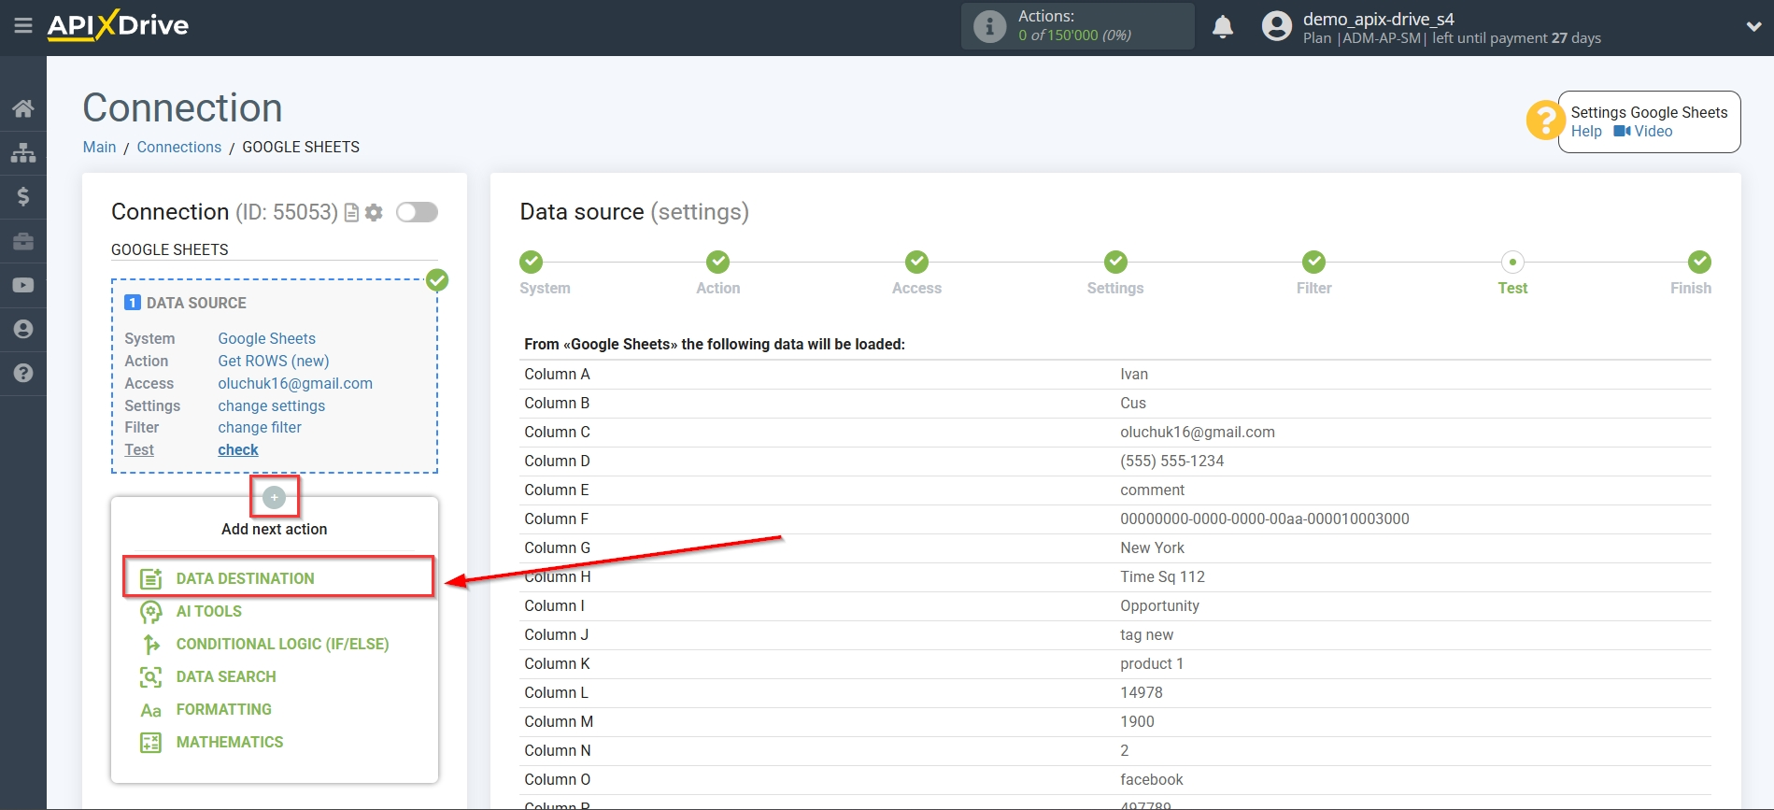
Task: Open the briefcase sidebar icon
Action: pos(23,241)
